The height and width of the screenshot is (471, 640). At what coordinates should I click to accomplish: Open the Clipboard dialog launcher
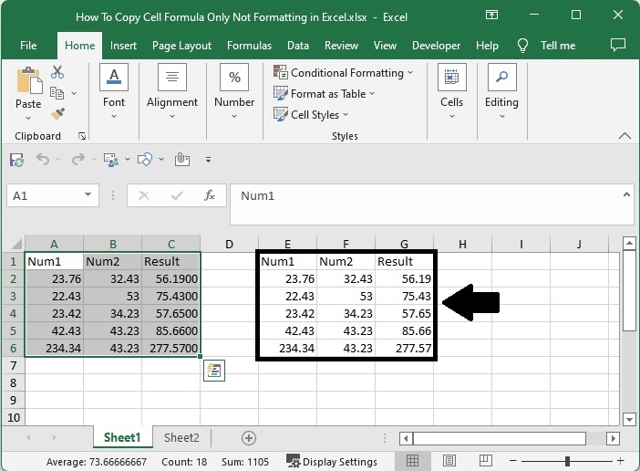pos(82,136)
